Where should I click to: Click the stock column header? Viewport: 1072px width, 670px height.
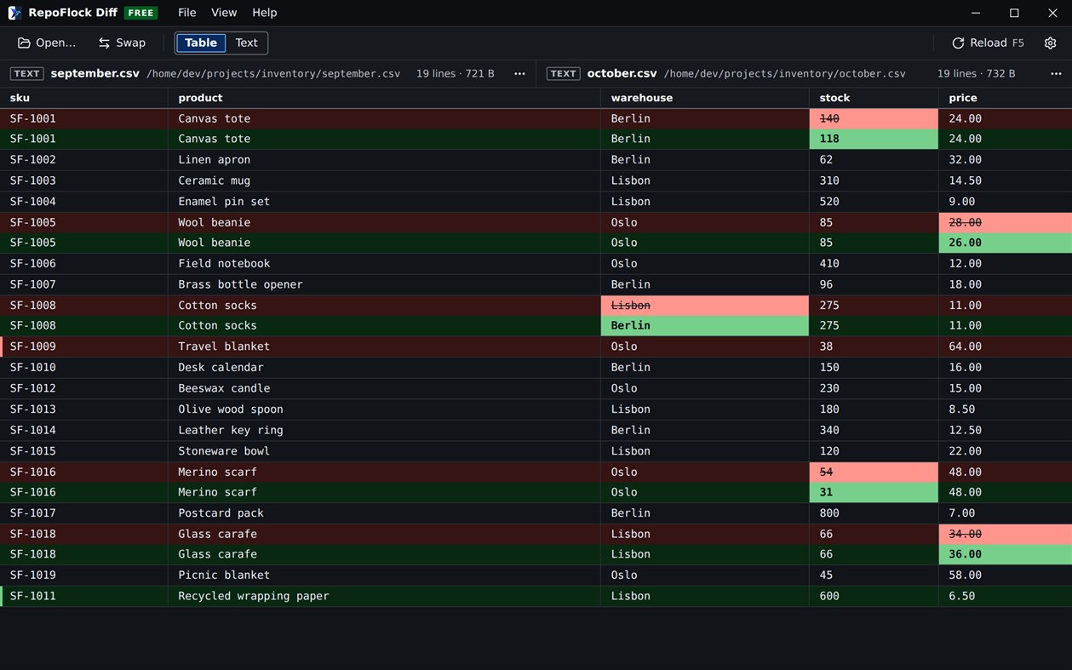click(874, 98)
